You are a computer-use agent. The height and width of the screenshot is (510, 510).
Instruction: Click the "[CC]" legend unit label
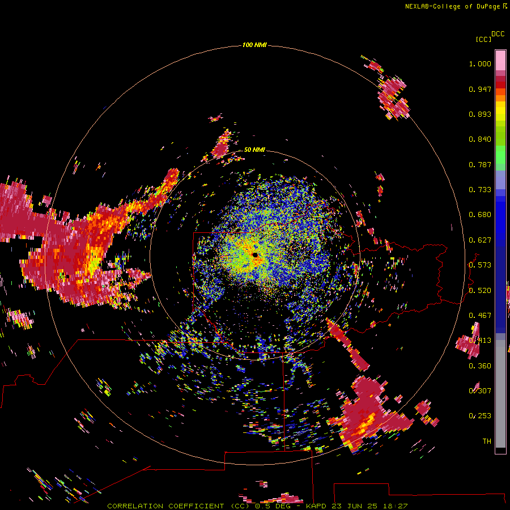point(483,39)
